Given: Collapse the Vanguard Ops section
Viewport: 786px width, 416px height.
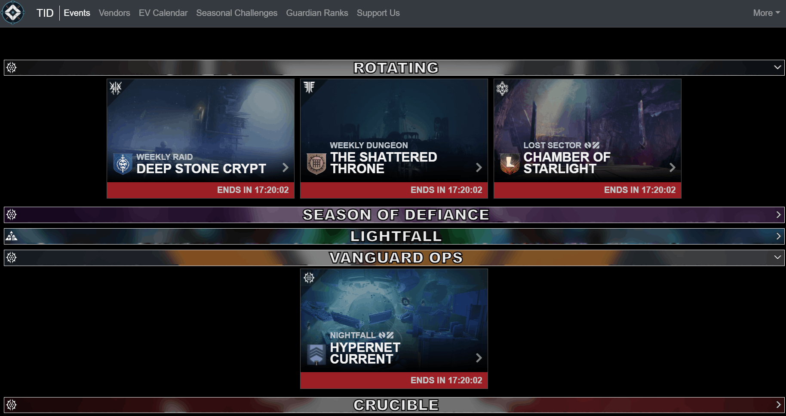Looking at the screenshot, I should click(x=777, y=257).
